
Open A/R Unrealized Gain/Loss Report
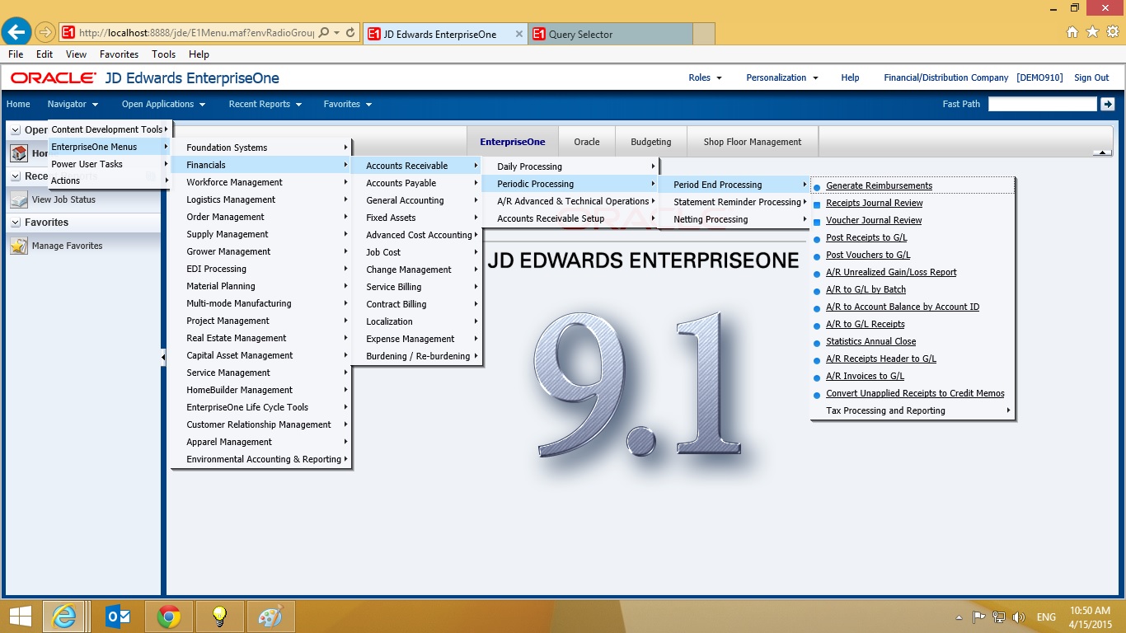(x=891, y=272)
